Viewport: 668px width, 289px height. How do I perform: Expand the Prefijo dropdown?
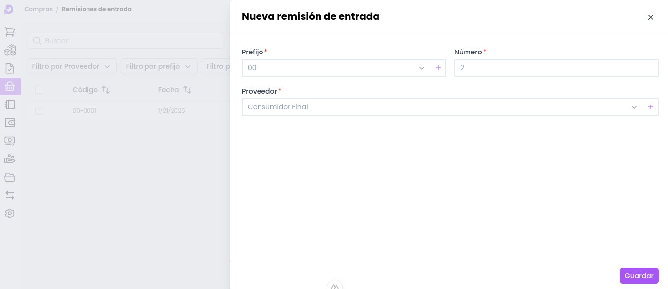(421, 68)
